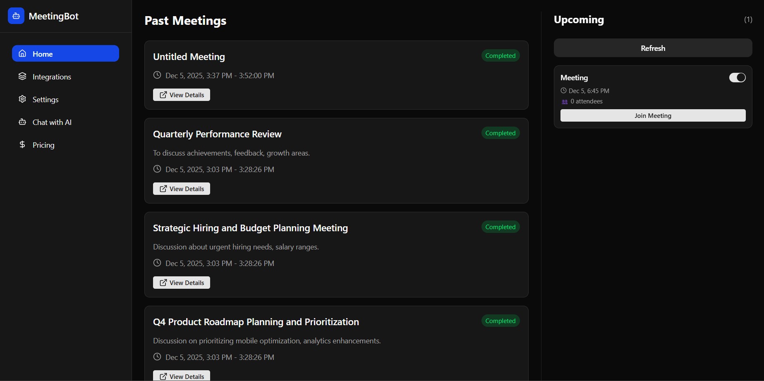
Task: Go to the Pricing page
Action: point(43,145)
